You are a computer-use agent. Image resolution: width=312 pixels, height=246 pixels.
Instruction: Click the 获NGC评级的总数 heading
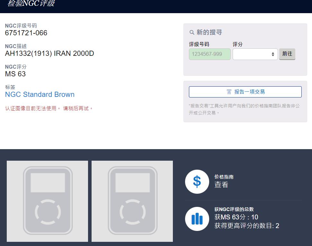point(234,209)
